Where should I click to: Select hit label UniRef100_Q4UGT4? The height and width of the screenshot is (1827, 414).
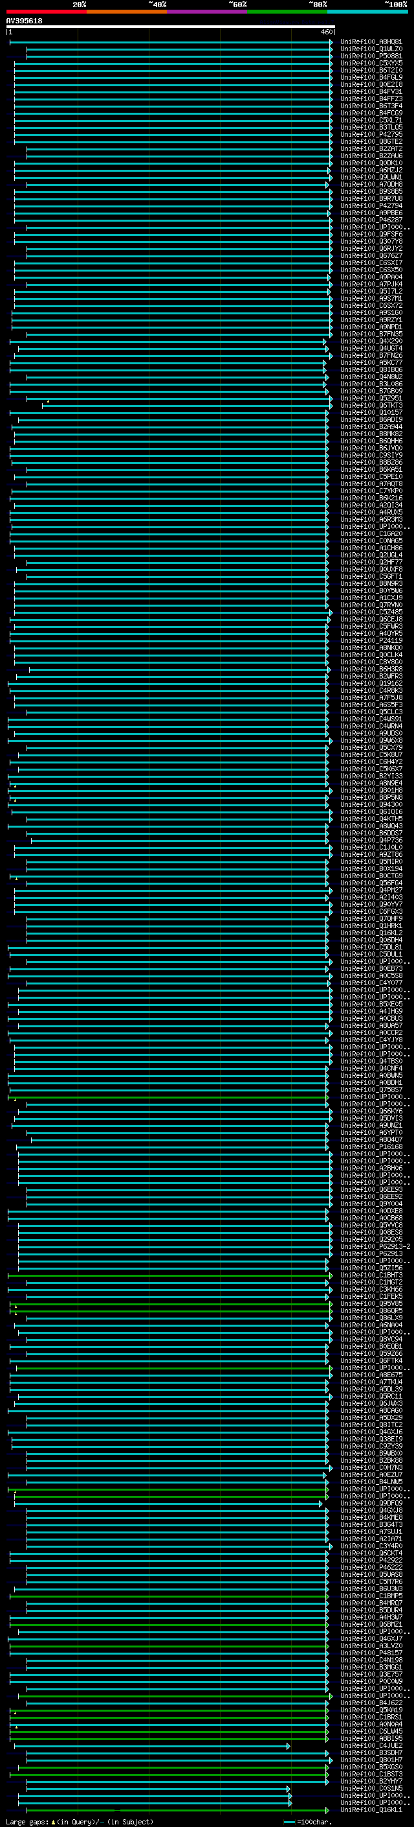(371, 348)
